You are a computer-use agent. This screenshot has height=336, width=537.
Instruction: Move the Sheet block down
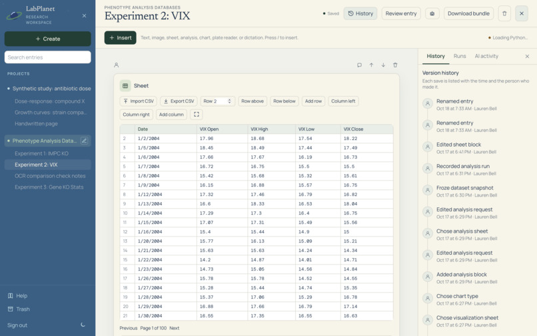pos(383,65)
